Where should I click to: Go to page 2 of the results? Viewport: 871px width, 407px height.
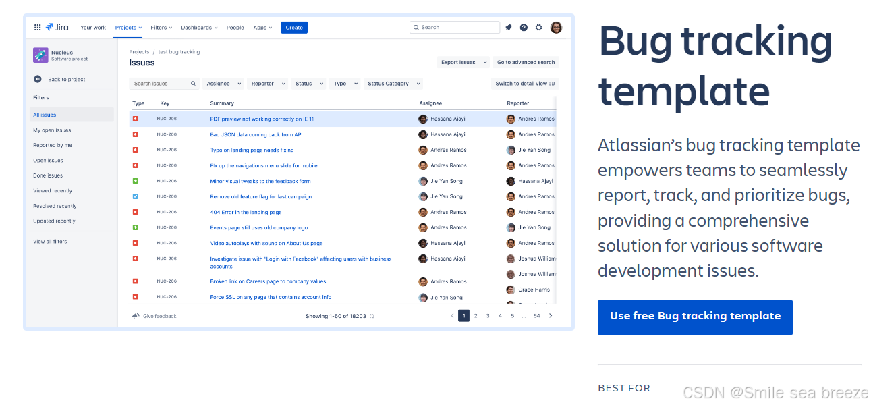pyautogui.click(x=476, y=316)
